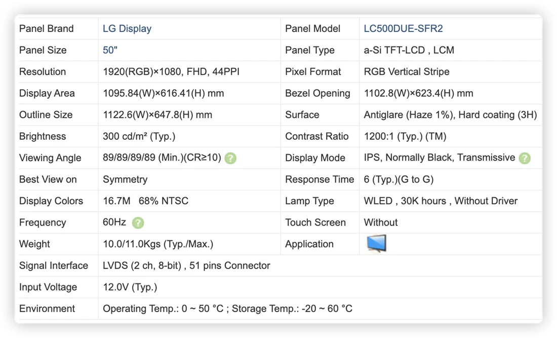Image resolution: width=557 pixels, height=338 pixels.
Task: Click the Bezel Opening label
Action: (x=317, y=93)
